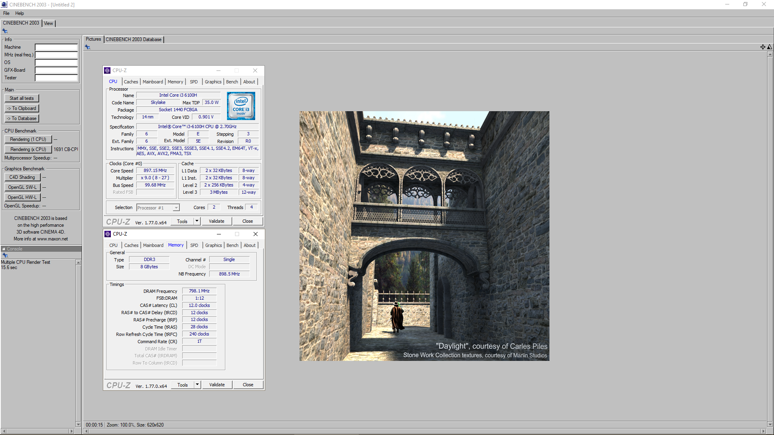Open Bench tab in upper CPU-Z window

[x=232, y=82]
